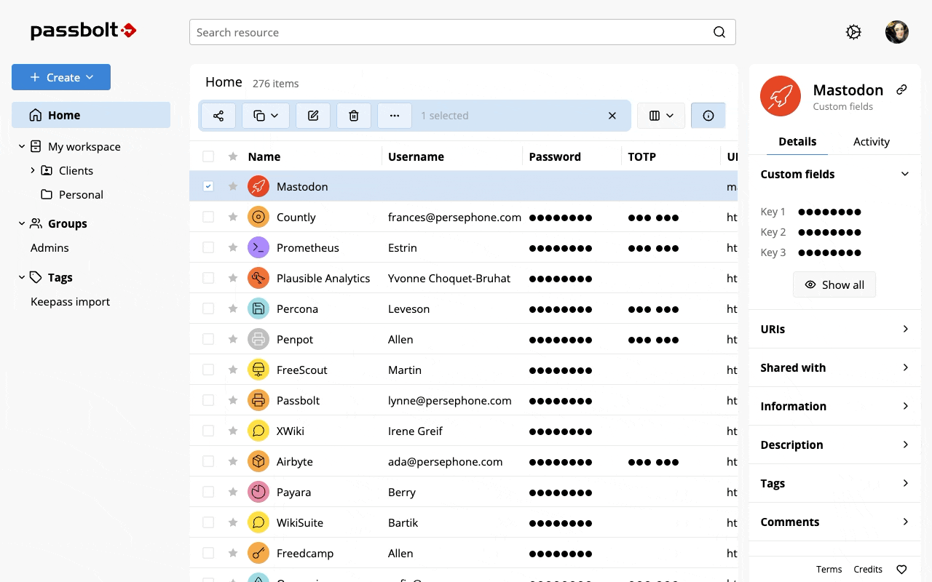Select the Admins group
932x582 pixels.
click(50, 247)
